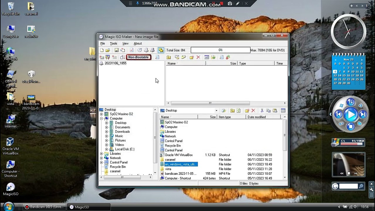The height and width of the screenshot is (211, 375).
Task: Open the Desktop location dropdown
Action: (216, 110)
